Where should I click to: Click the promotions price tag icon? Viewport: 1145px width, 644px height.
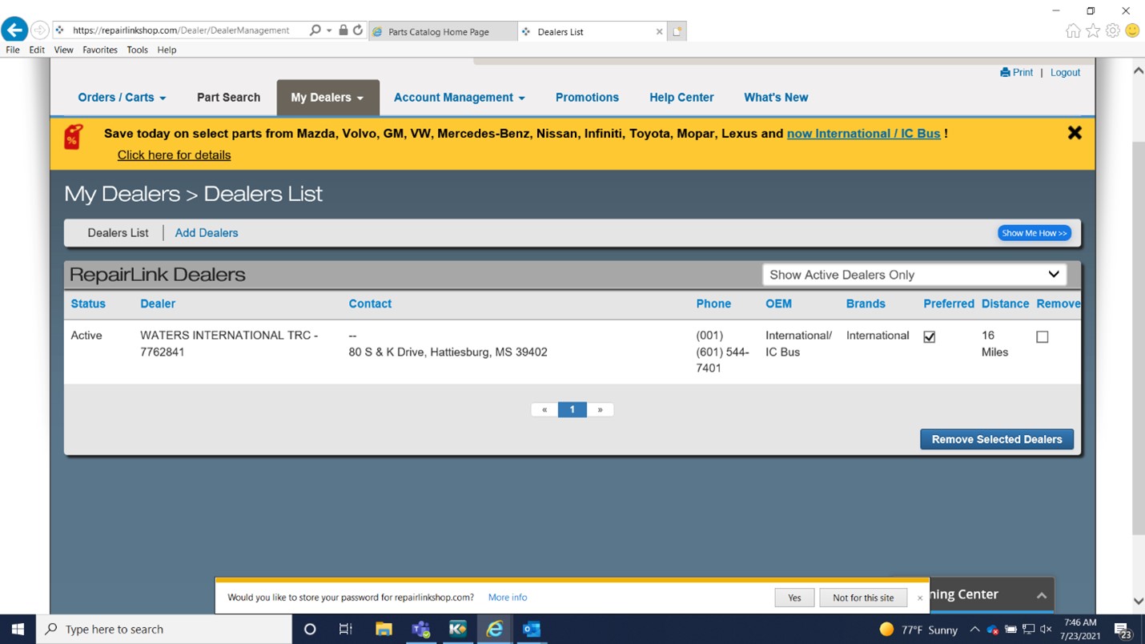coord(73,137)
